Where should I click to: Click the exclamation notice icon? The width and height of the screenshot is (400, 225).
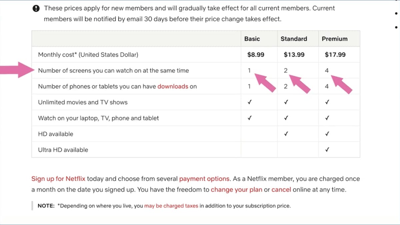coord(36,8)
